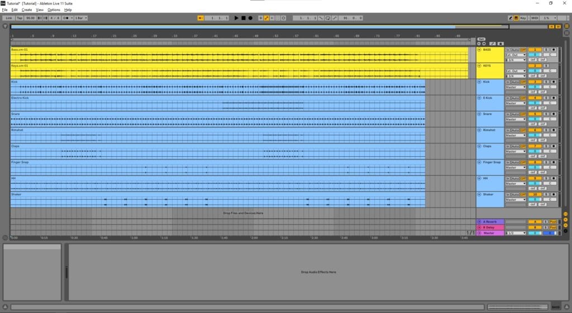Open the browser with the triangle icon
The image size is (572, 313).
point(4,26)
